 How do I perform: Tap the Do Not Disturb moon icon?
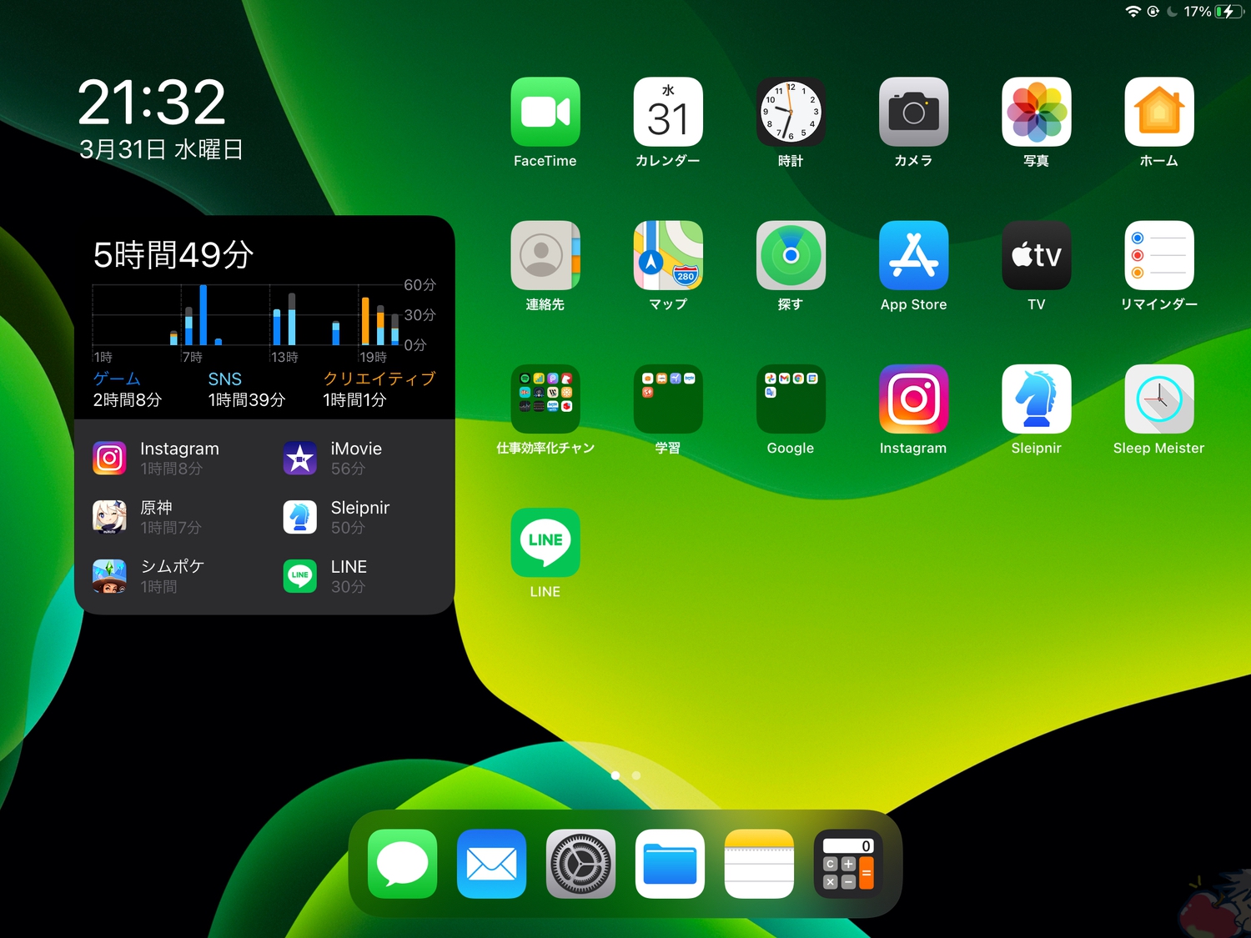(1172, 12)
